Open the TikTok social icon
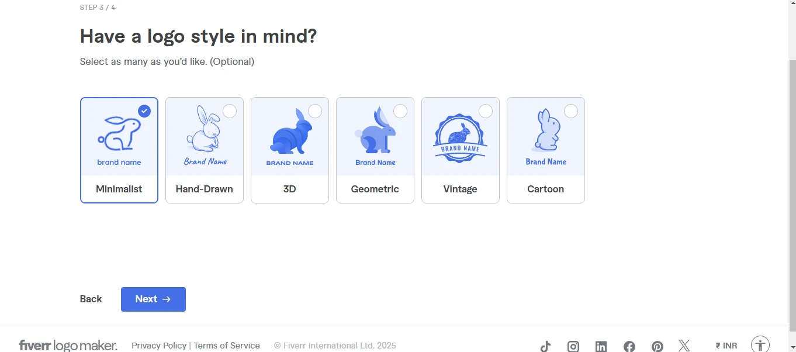 coord(545,346)
